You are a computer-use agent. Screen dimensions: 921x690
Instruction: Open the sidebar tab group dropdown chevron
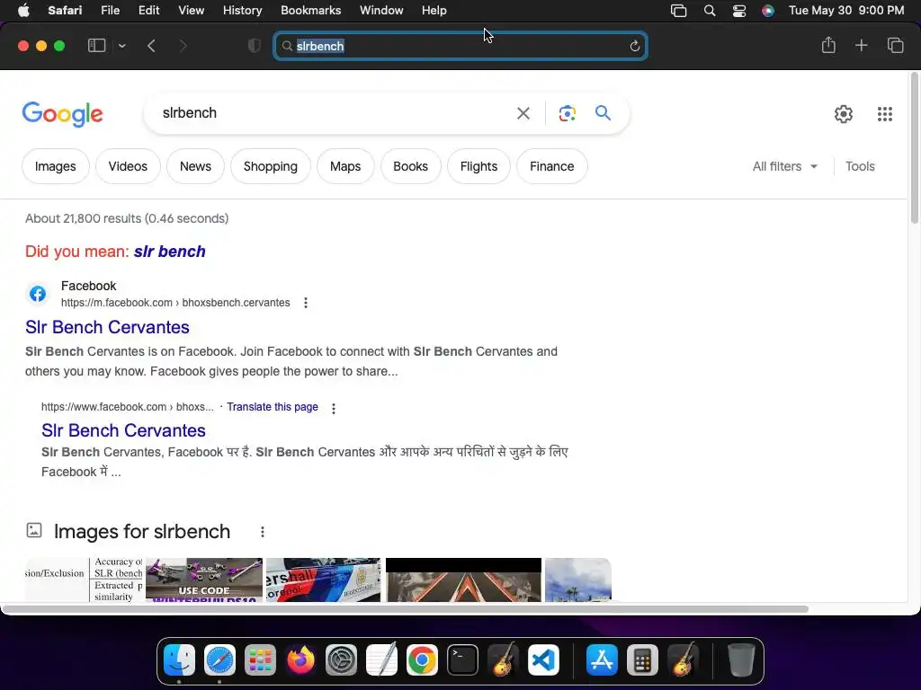coord(121,46)
